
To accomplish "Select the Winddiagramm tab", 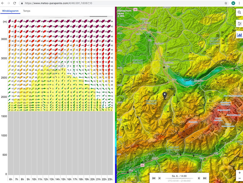I will (x=10, y=11).
